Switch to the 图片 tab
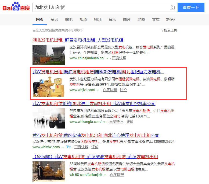Viewport: 209px width, 184px height. pos(127,19)
